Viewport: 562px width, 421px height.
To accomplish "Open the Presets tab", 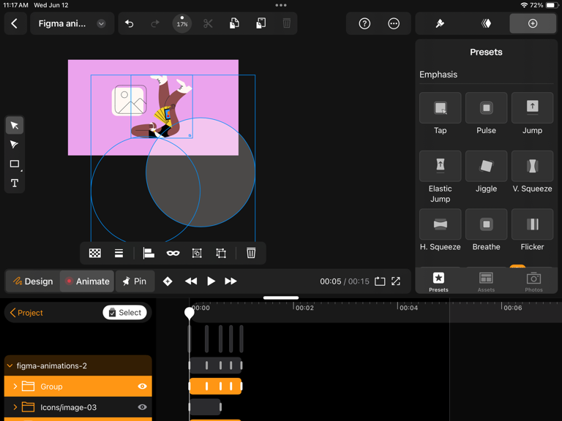I will [x=439, y=281].
